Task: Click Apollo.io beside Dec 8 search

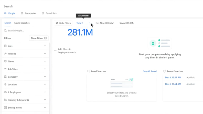Action: click(191, 77)
